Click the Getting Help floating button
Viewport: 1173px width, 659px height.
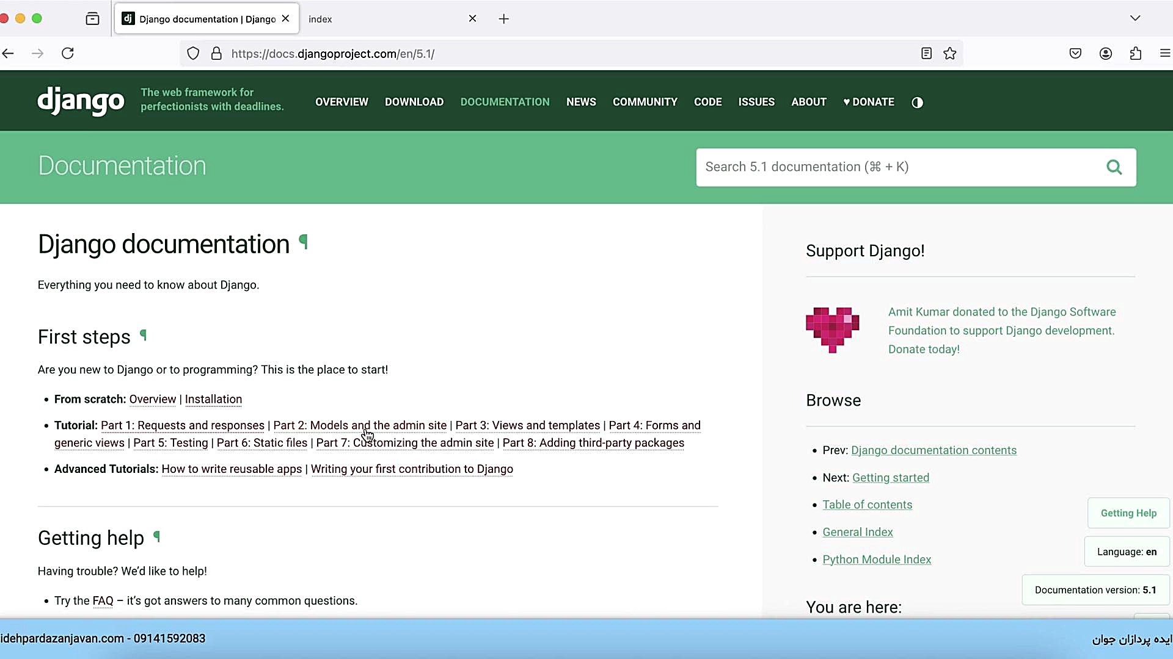click(x=1128, y=513)
